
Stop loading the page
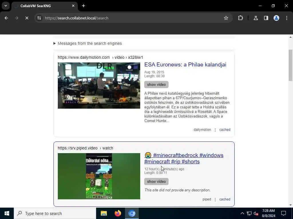tap(27, 18)
